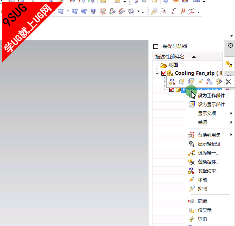The width and height of the screenshot is (235, 226).
Task: Click the blue diamonds show/hide icon in mini toolbar
Action: pos(209,82)
